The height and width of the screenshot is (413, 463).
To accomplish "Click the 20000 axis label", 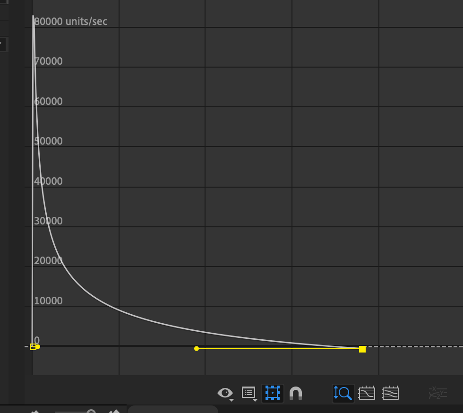I will [48, 260].
